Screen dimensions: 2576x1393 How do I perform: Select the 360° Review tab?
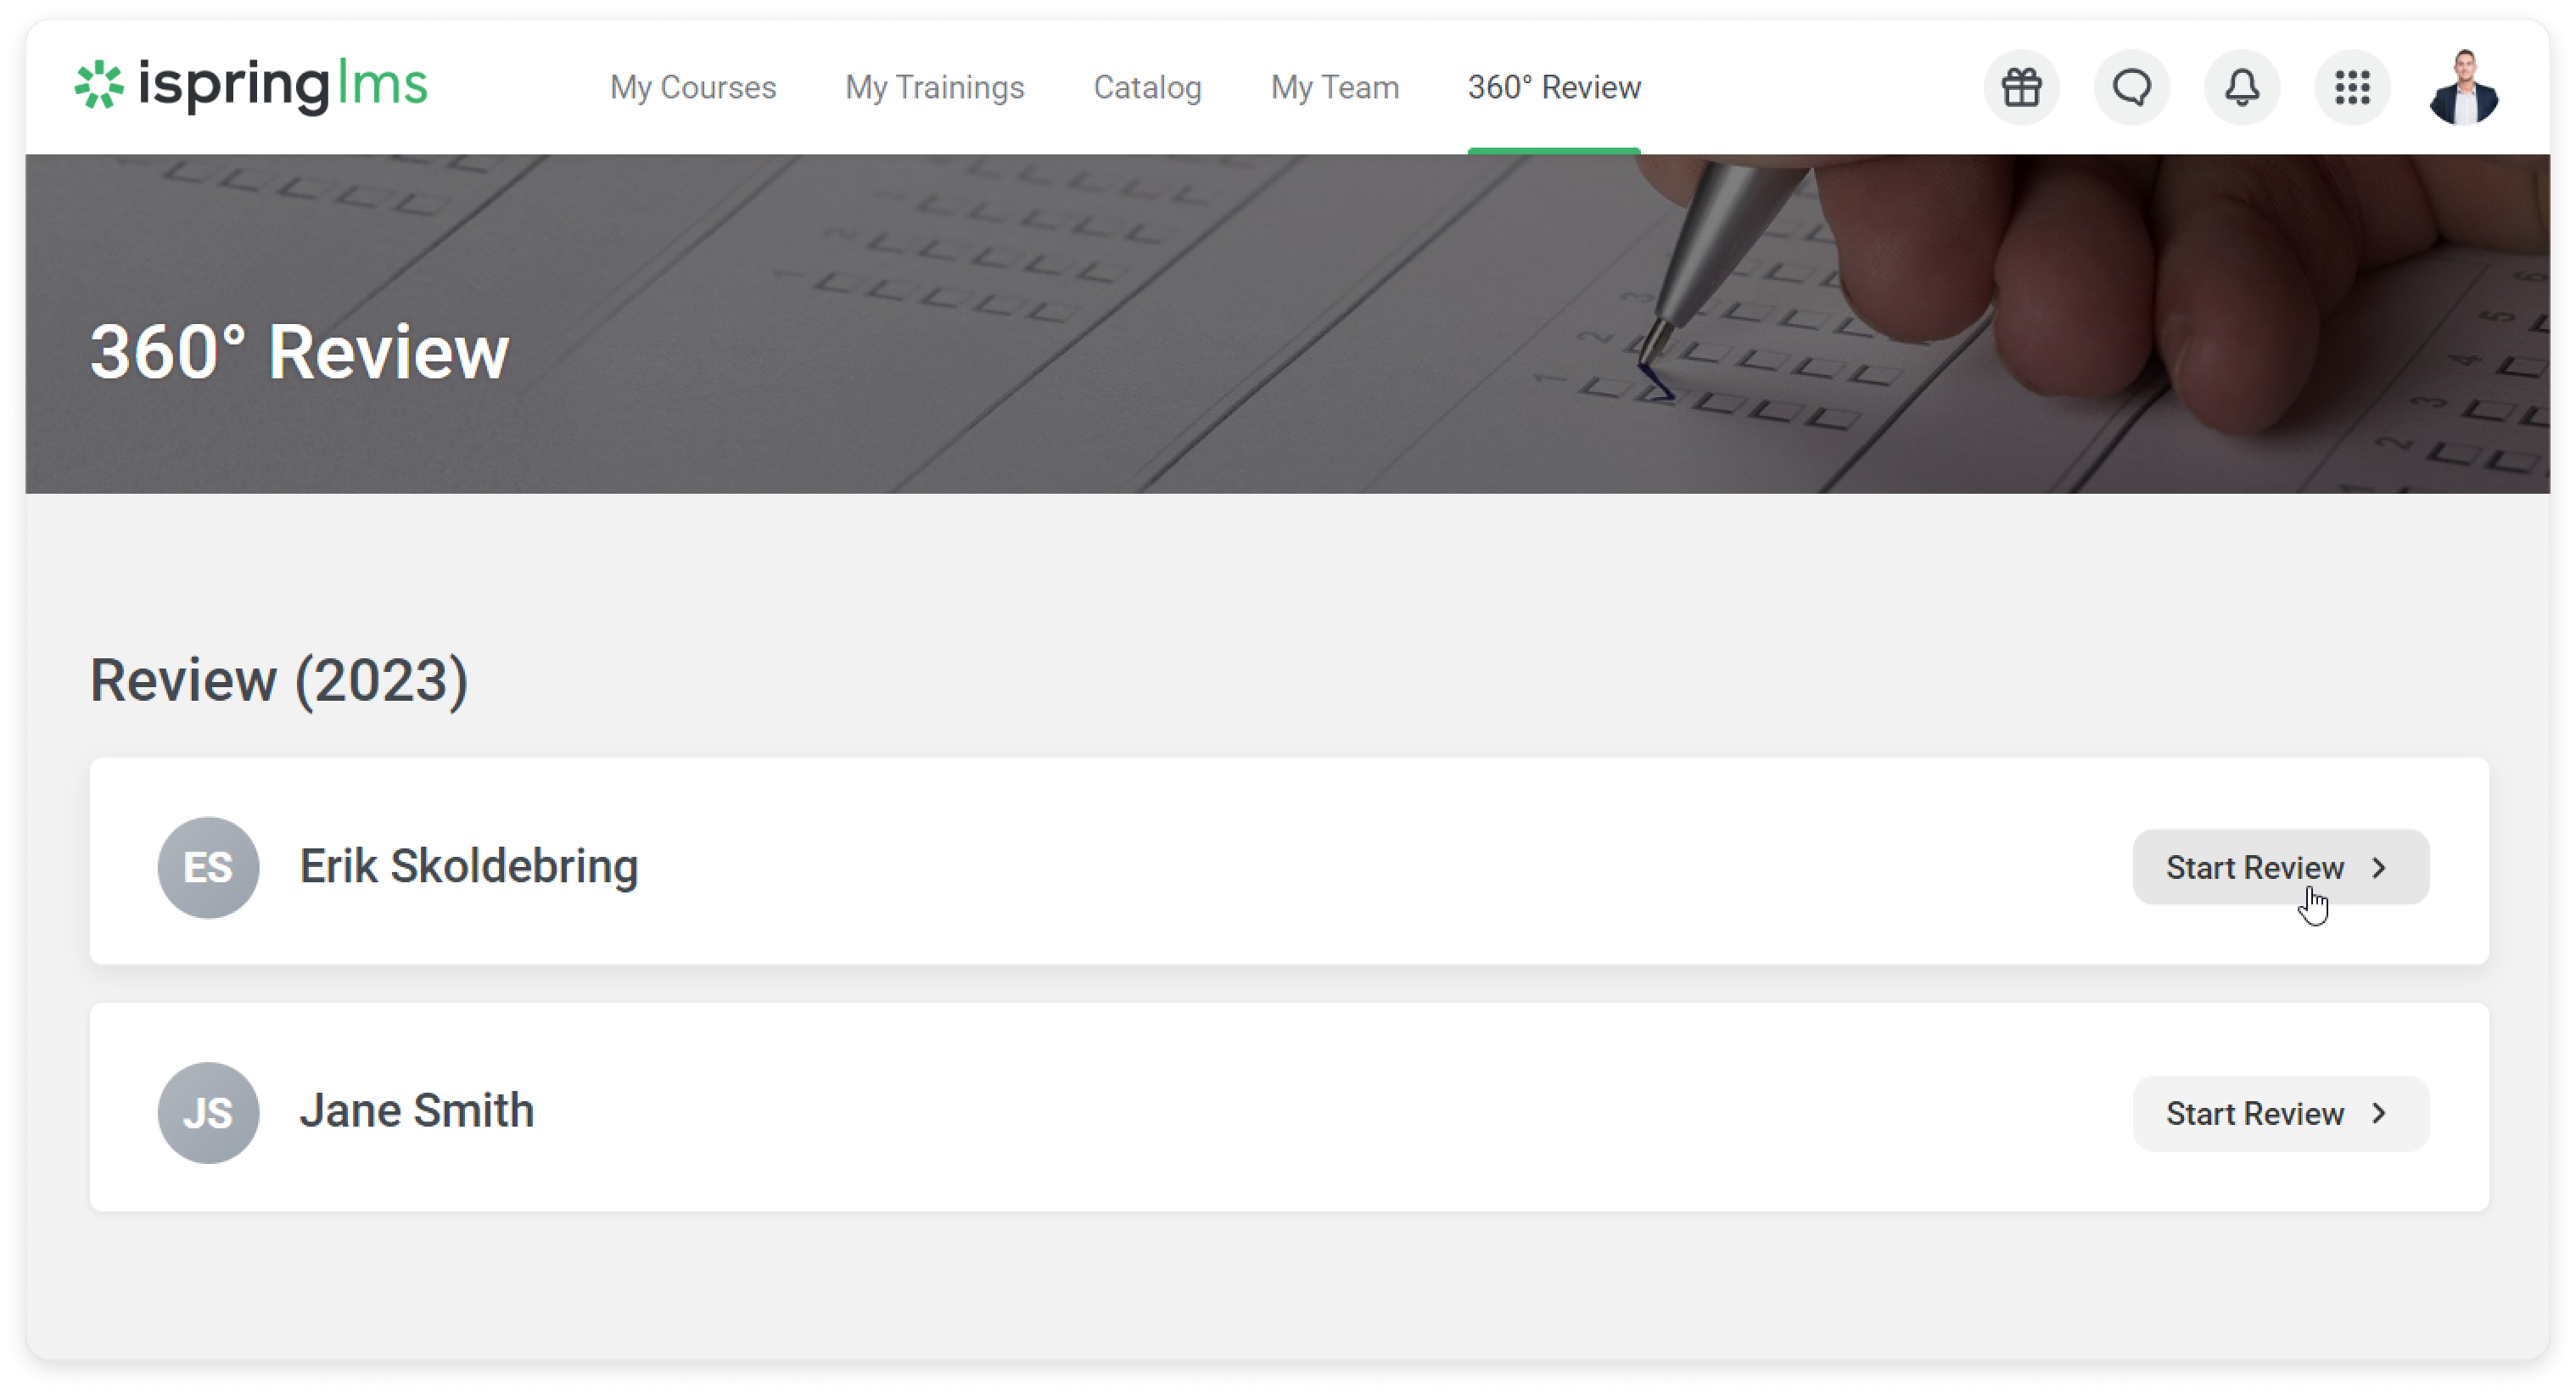click(x=1553, y=87)
